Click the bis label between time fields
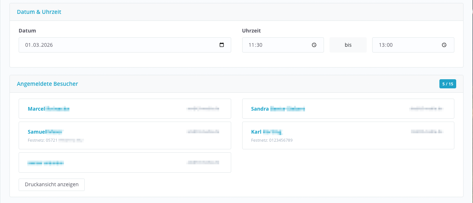This screenshot has height=203, width=473. coord(348,45)
